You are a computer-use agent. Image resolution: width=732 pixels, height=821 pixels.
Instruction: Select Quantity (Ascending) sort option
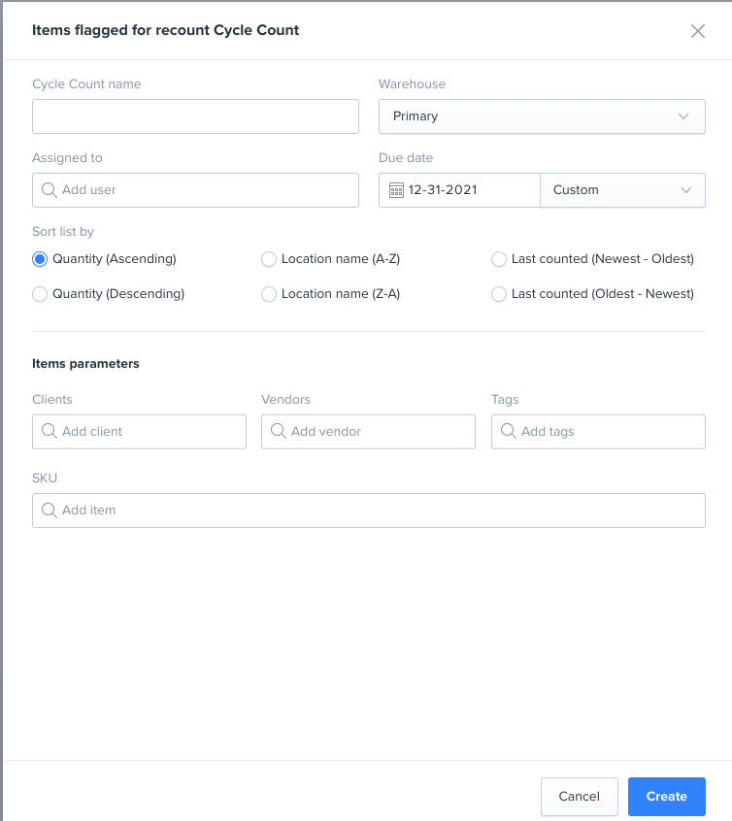pos(39,259)
